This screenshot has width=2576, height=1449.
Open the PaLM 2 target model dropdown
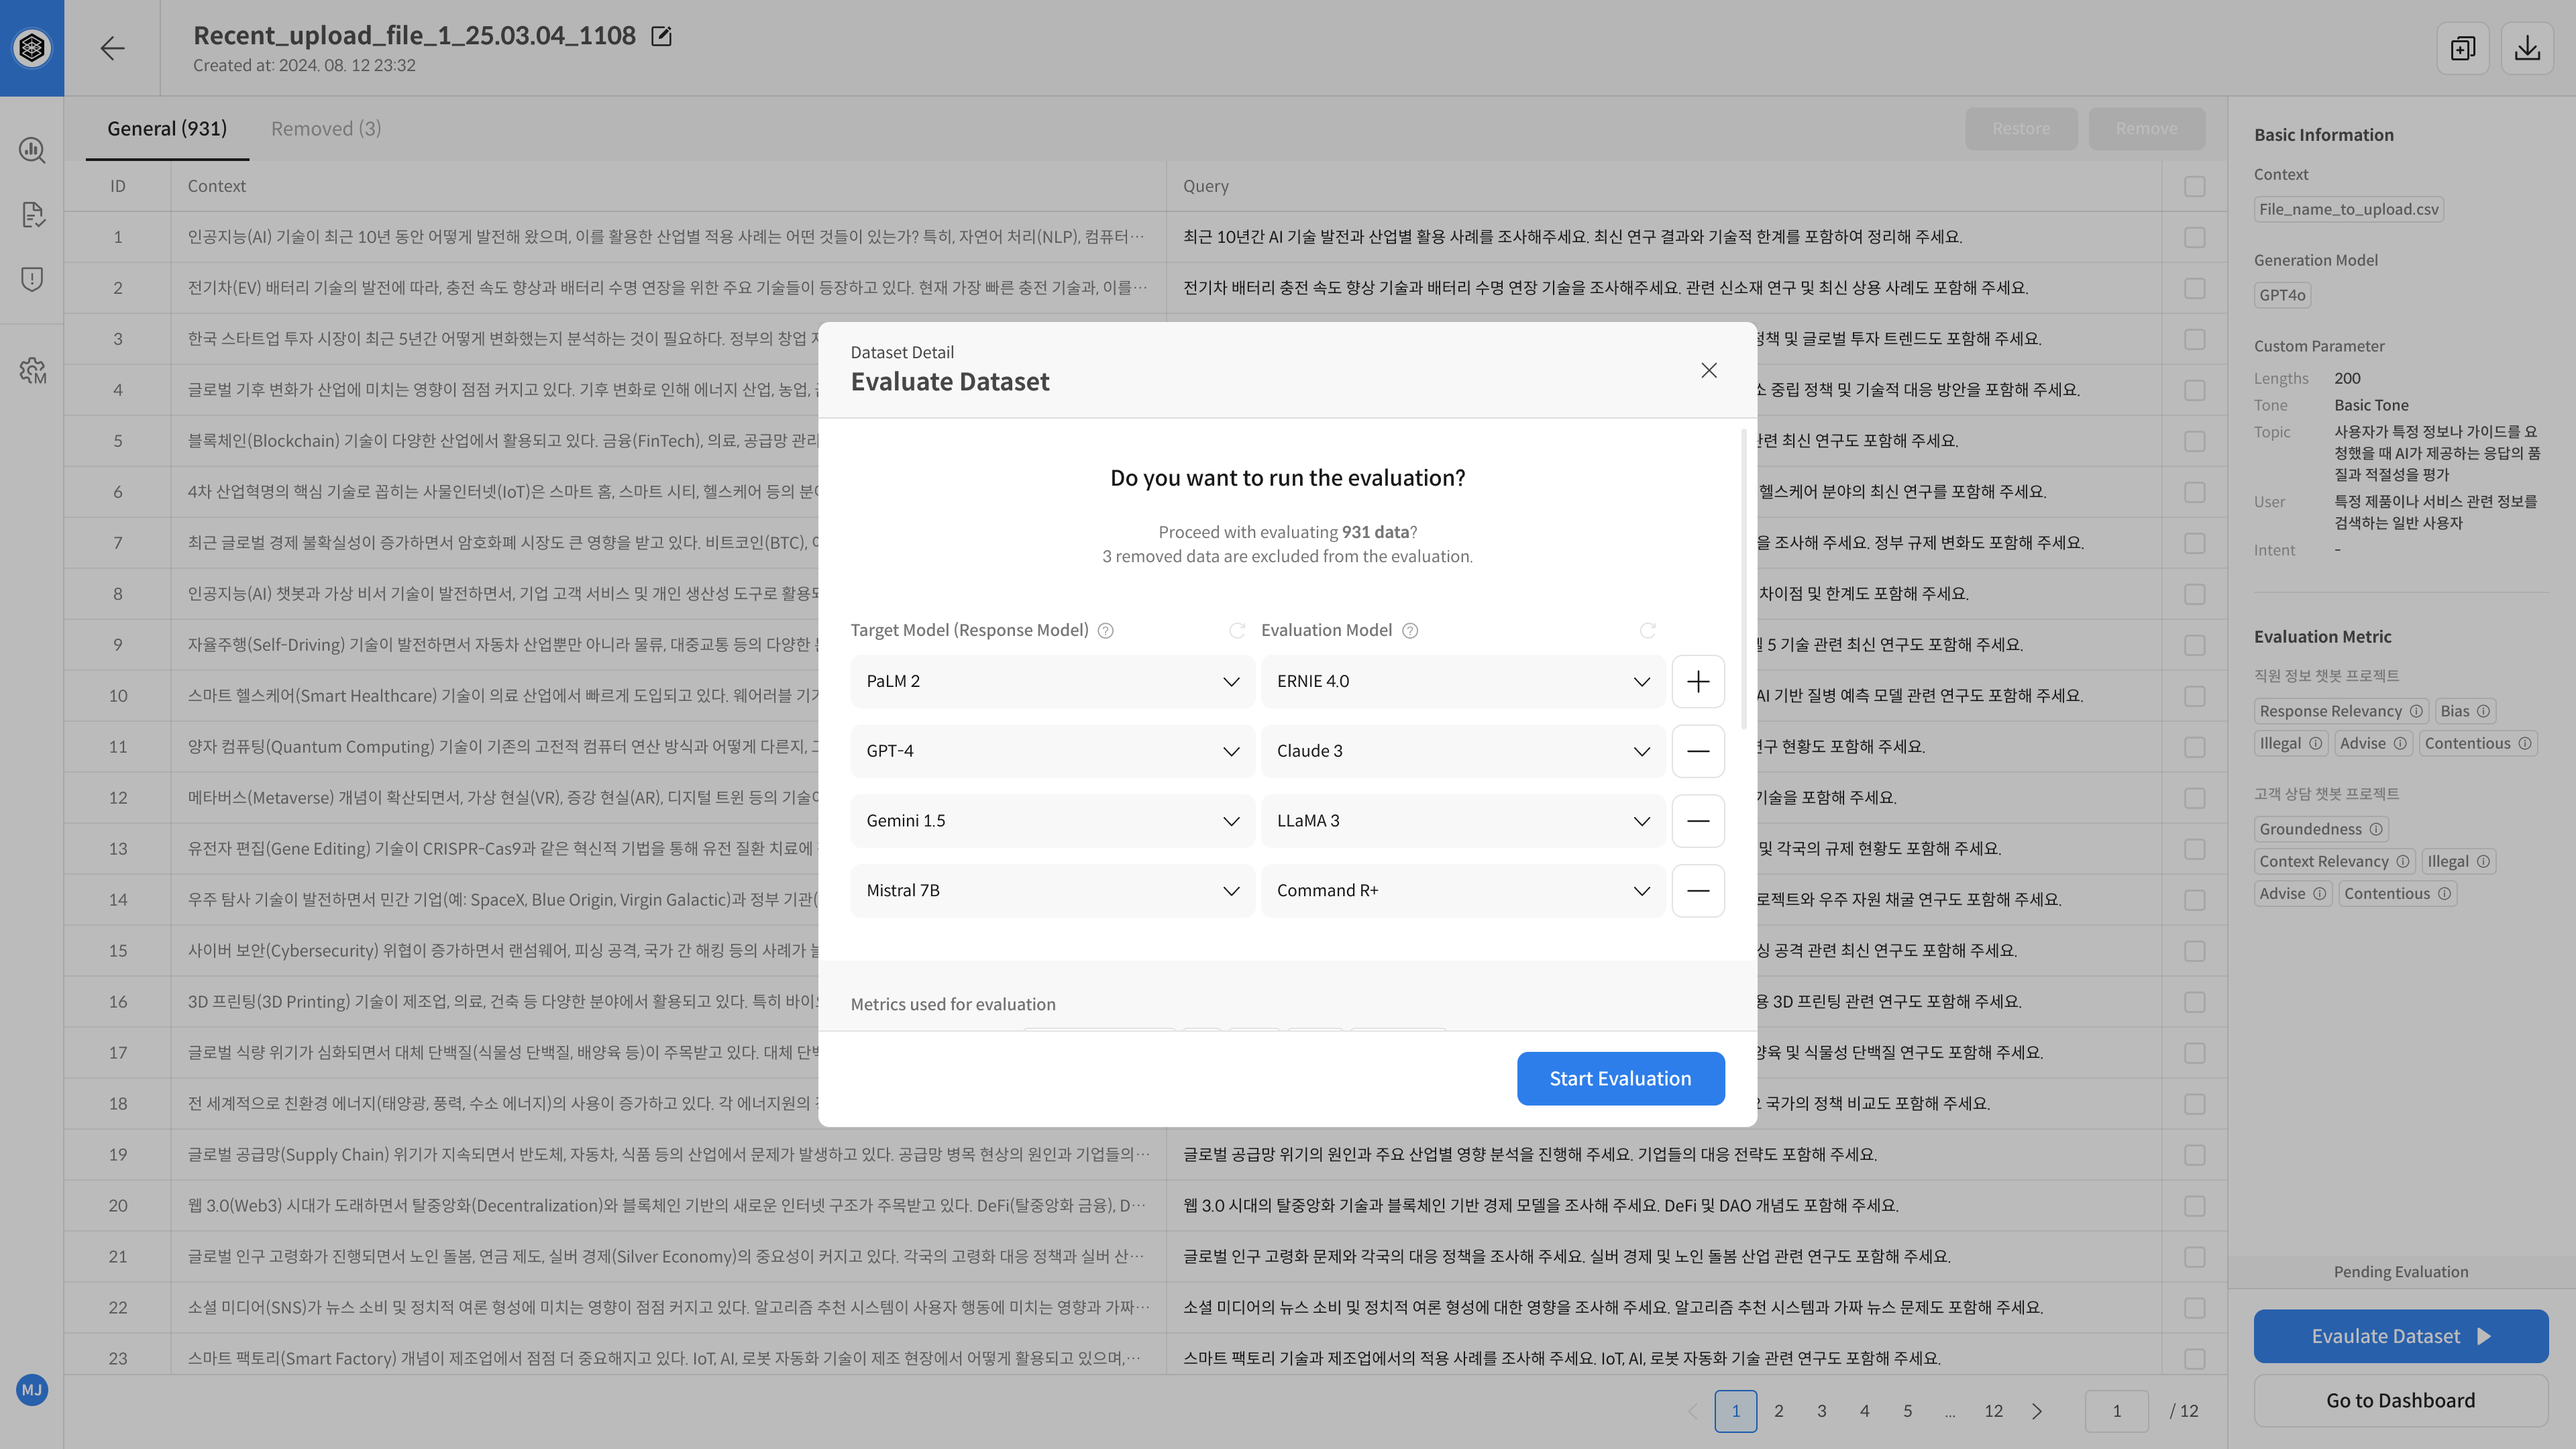pos(1052,681)
